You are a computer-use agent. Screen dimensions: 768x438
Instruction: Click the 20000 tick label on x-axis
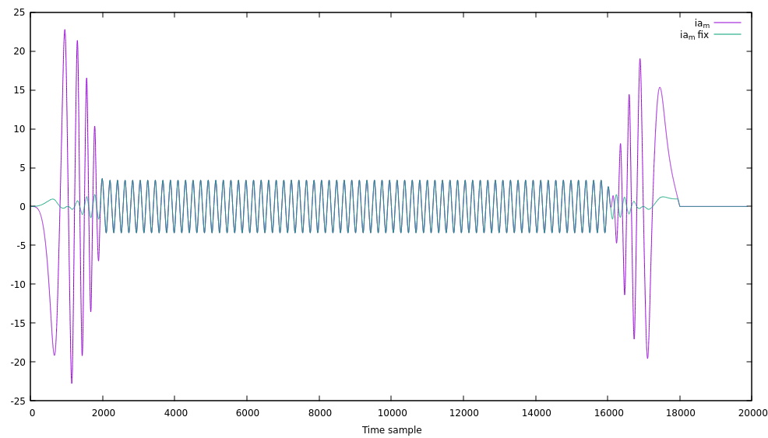pos(752,413)
